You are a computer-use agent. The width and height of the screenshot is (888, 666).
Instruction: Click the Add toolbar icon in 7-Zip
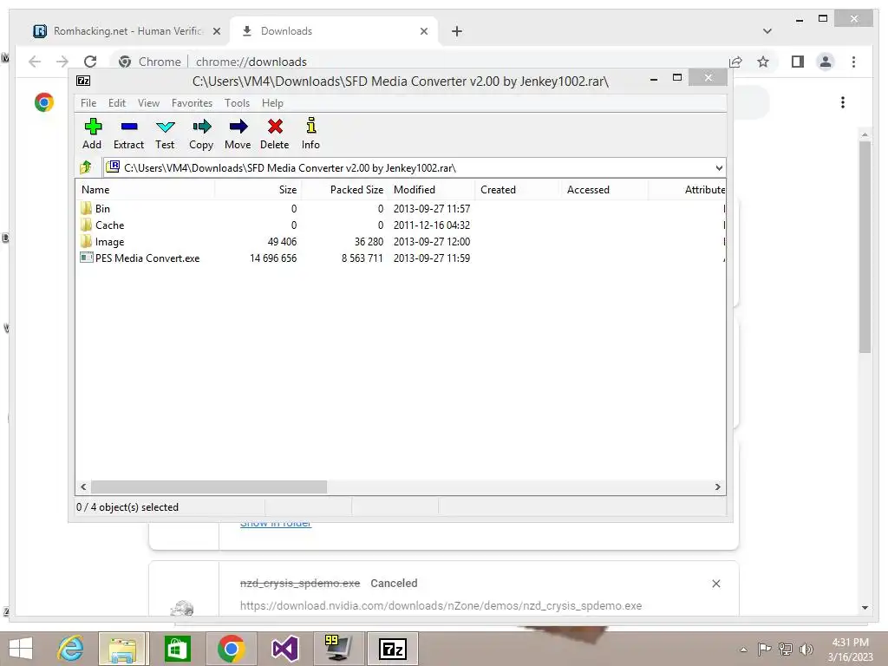point(92,127)
